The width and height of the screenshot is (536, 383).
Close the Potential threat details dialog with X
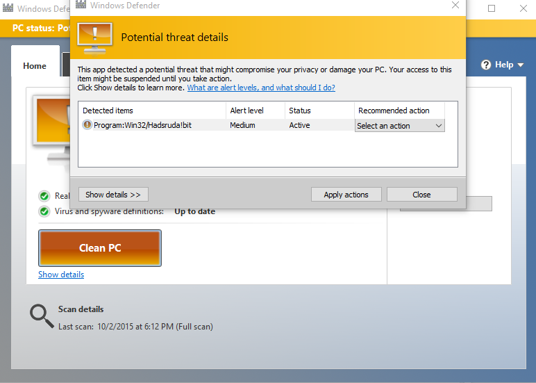click(455, 5)
